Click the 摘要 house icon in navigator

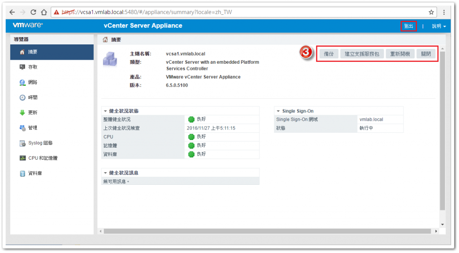pos(22,52)
